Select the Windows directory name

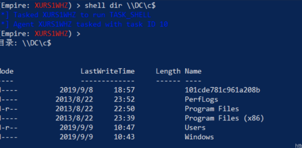click(199, 137)
